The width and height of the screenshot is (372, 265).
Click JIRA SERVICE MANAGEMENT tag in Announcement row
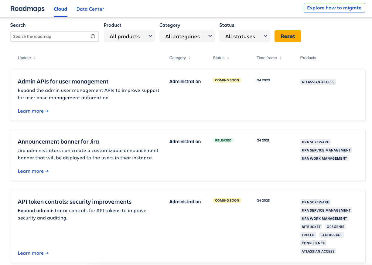point(326,150)
